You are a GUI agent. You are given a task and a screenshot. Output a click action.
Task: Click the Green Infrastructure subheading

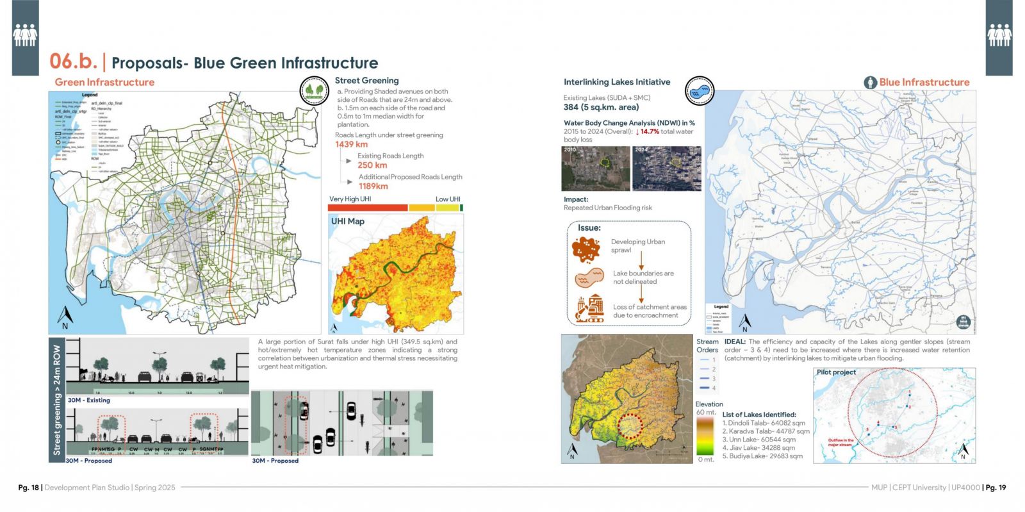(x=104, y=82)
